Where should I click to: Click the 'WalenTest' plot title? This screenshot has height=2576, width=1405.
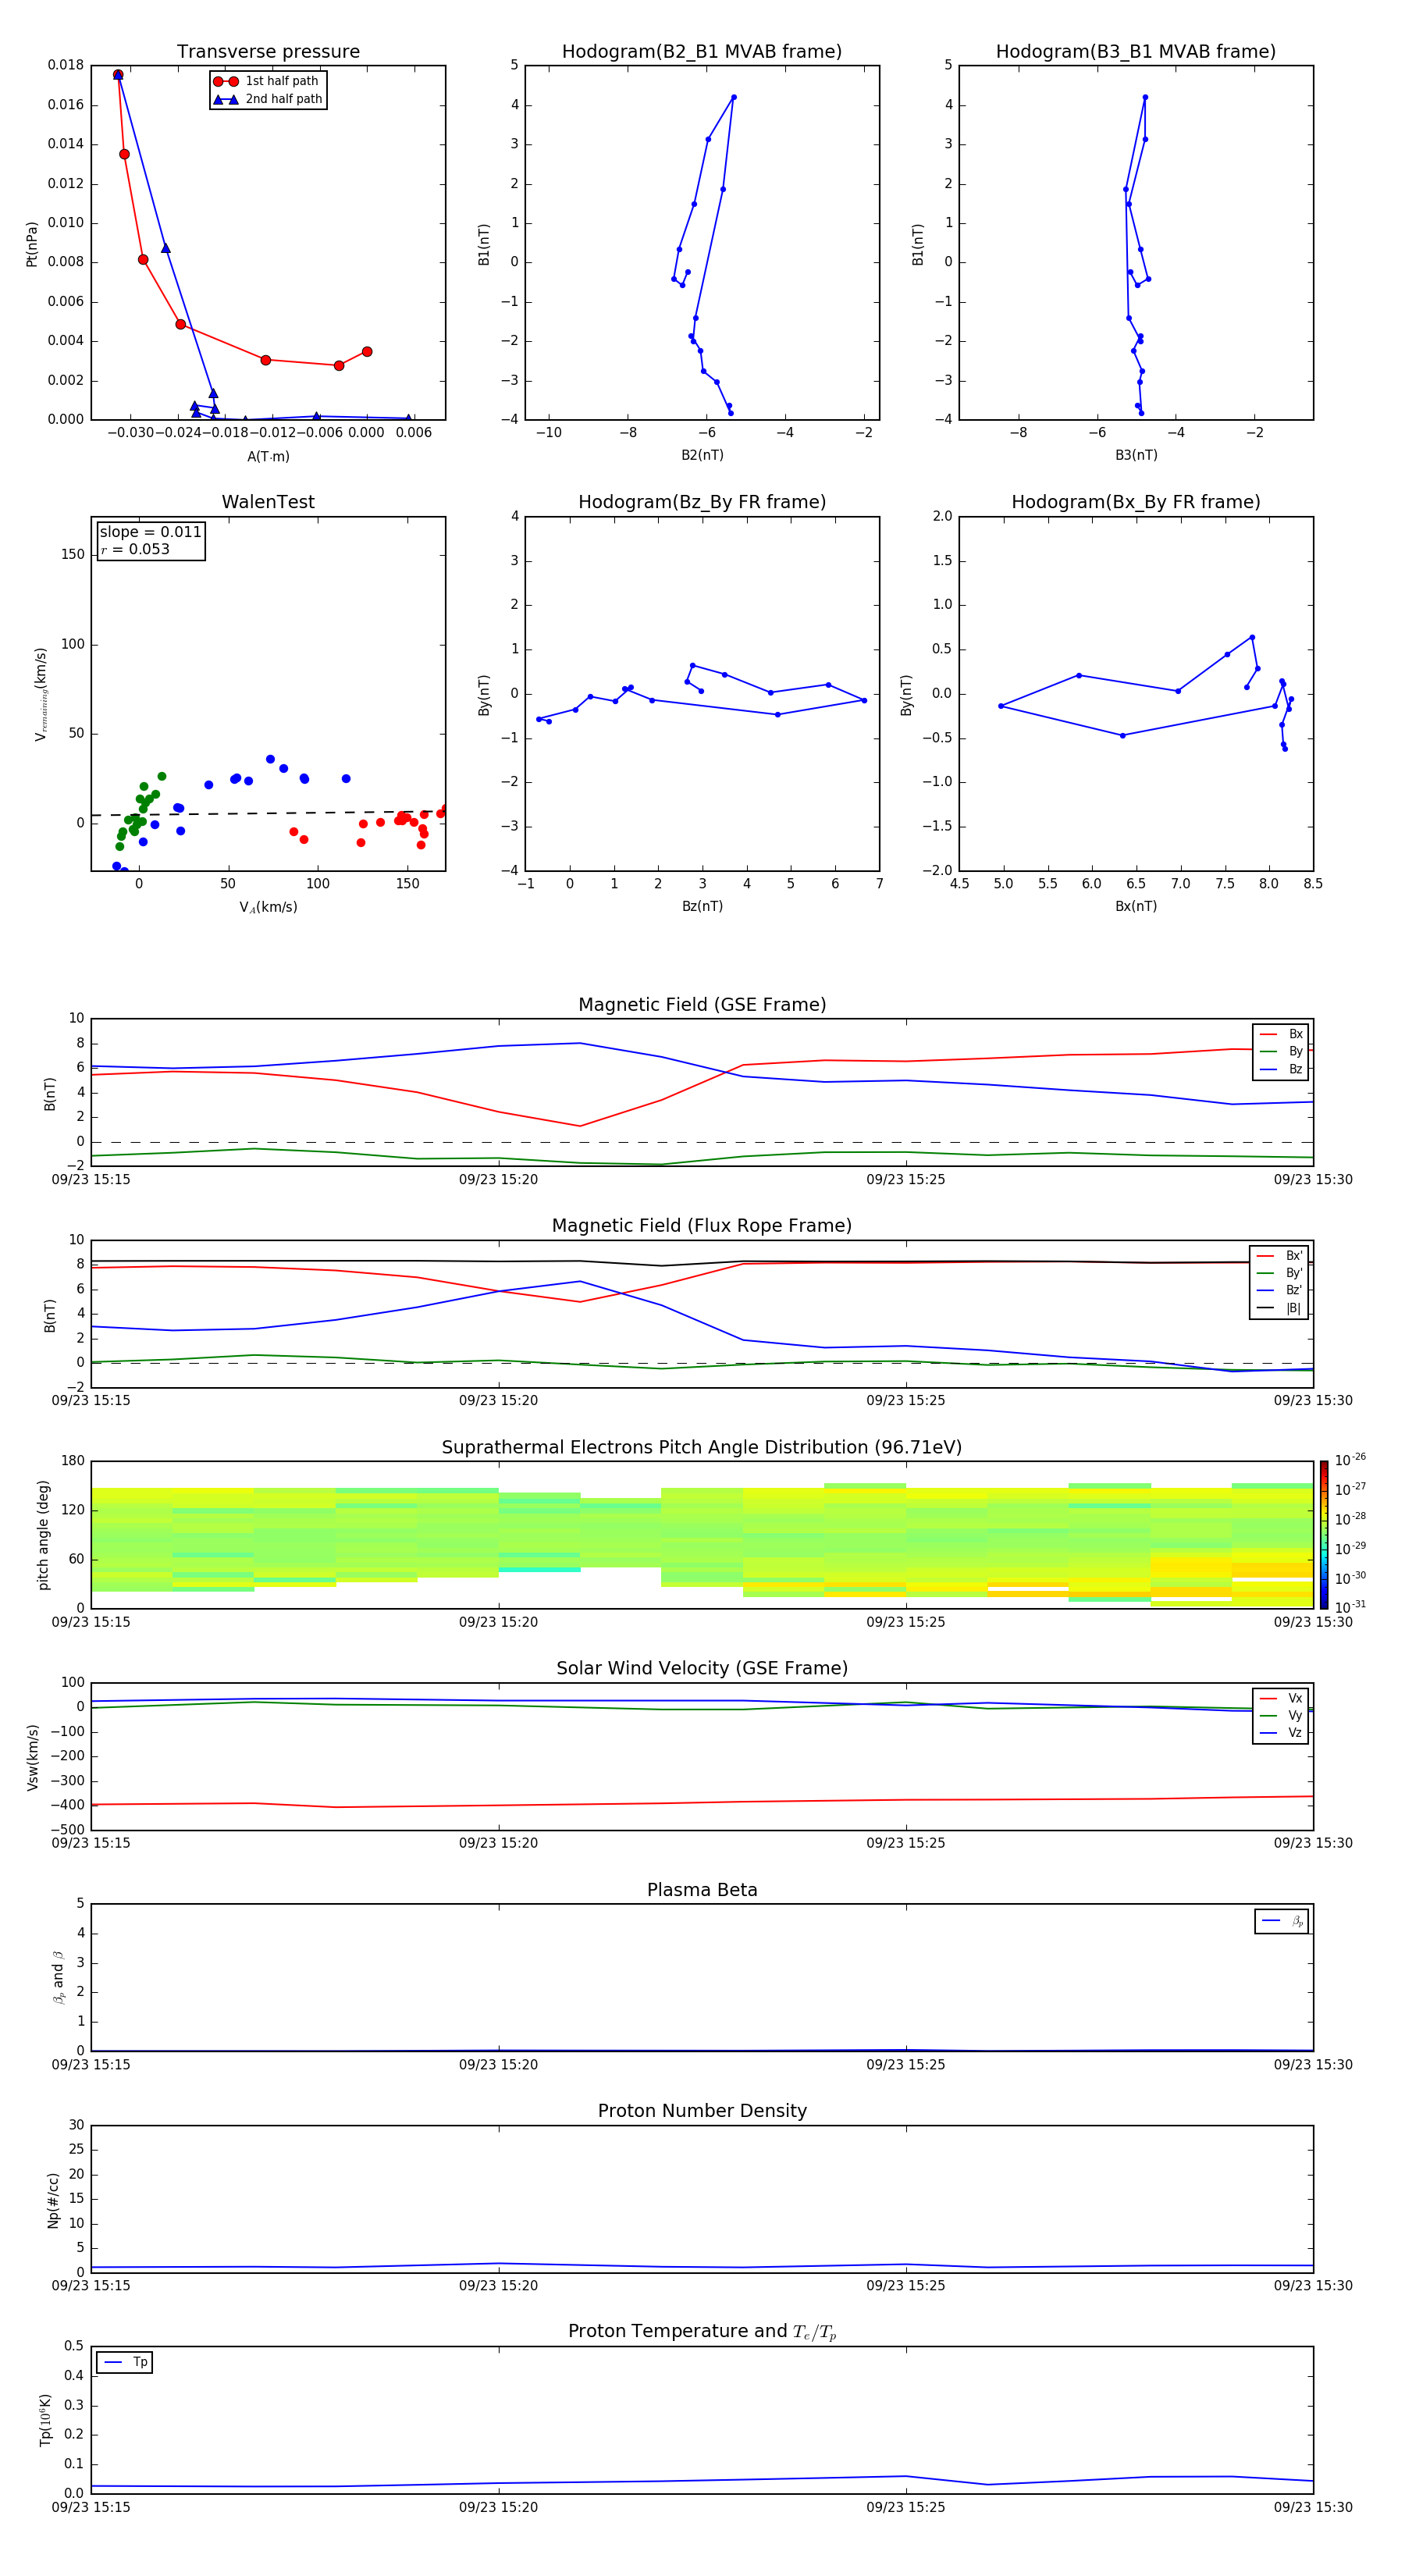268,502
